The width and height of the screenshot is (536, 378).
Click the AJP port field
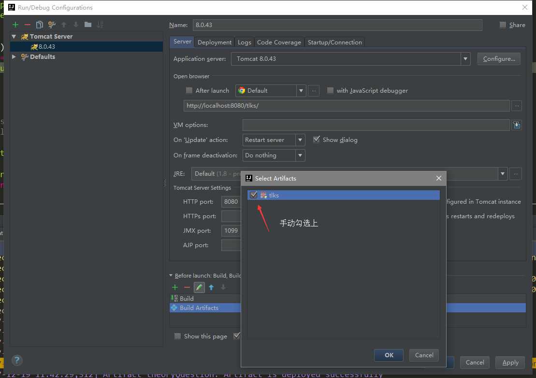231,245
